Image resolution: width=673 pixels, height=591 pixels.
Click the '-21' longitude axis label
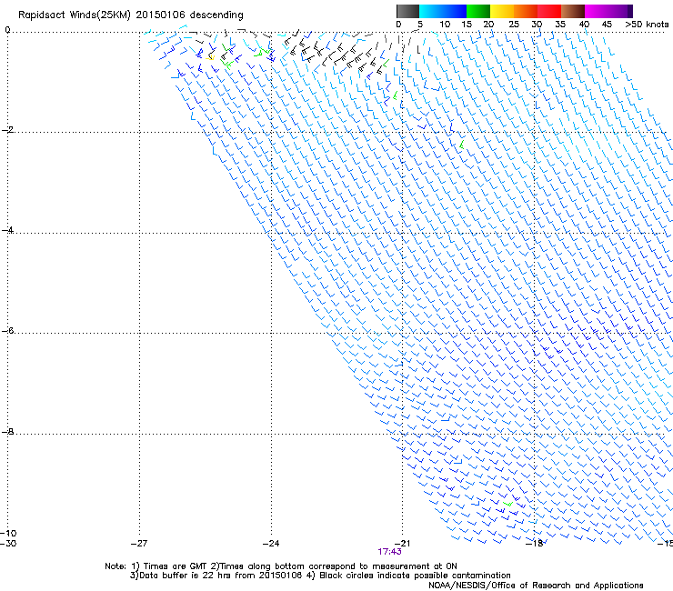[x=402, y=544]
